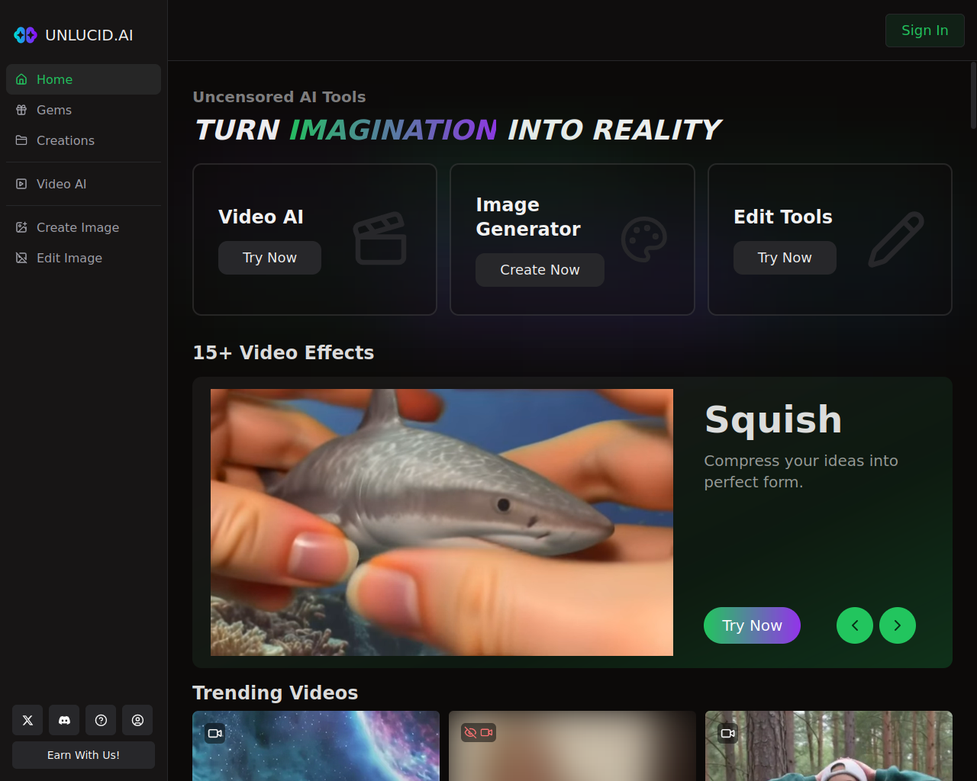Open Gems in sidebar

[x=83, y=110]
